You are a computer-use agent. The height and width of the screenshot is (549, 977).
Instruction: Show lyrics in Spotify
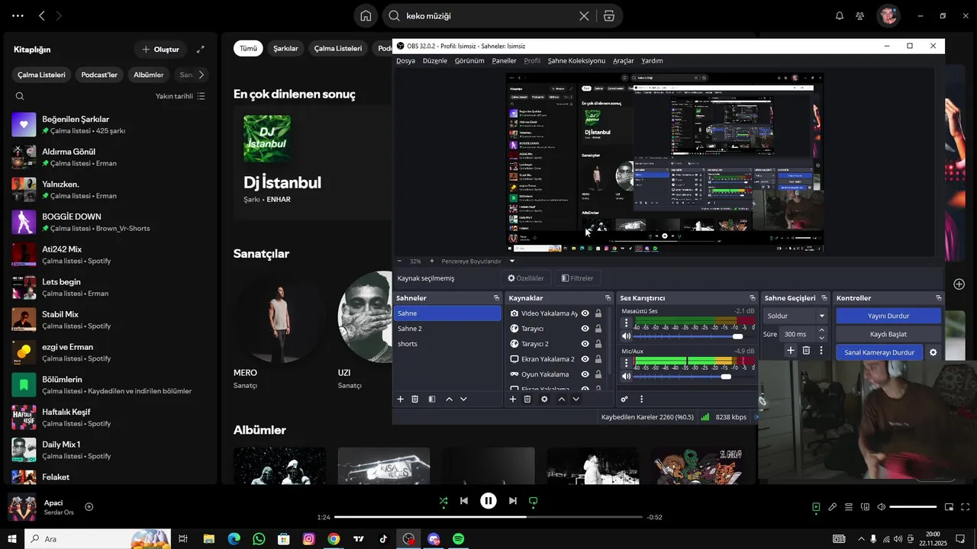pos(833,507)
